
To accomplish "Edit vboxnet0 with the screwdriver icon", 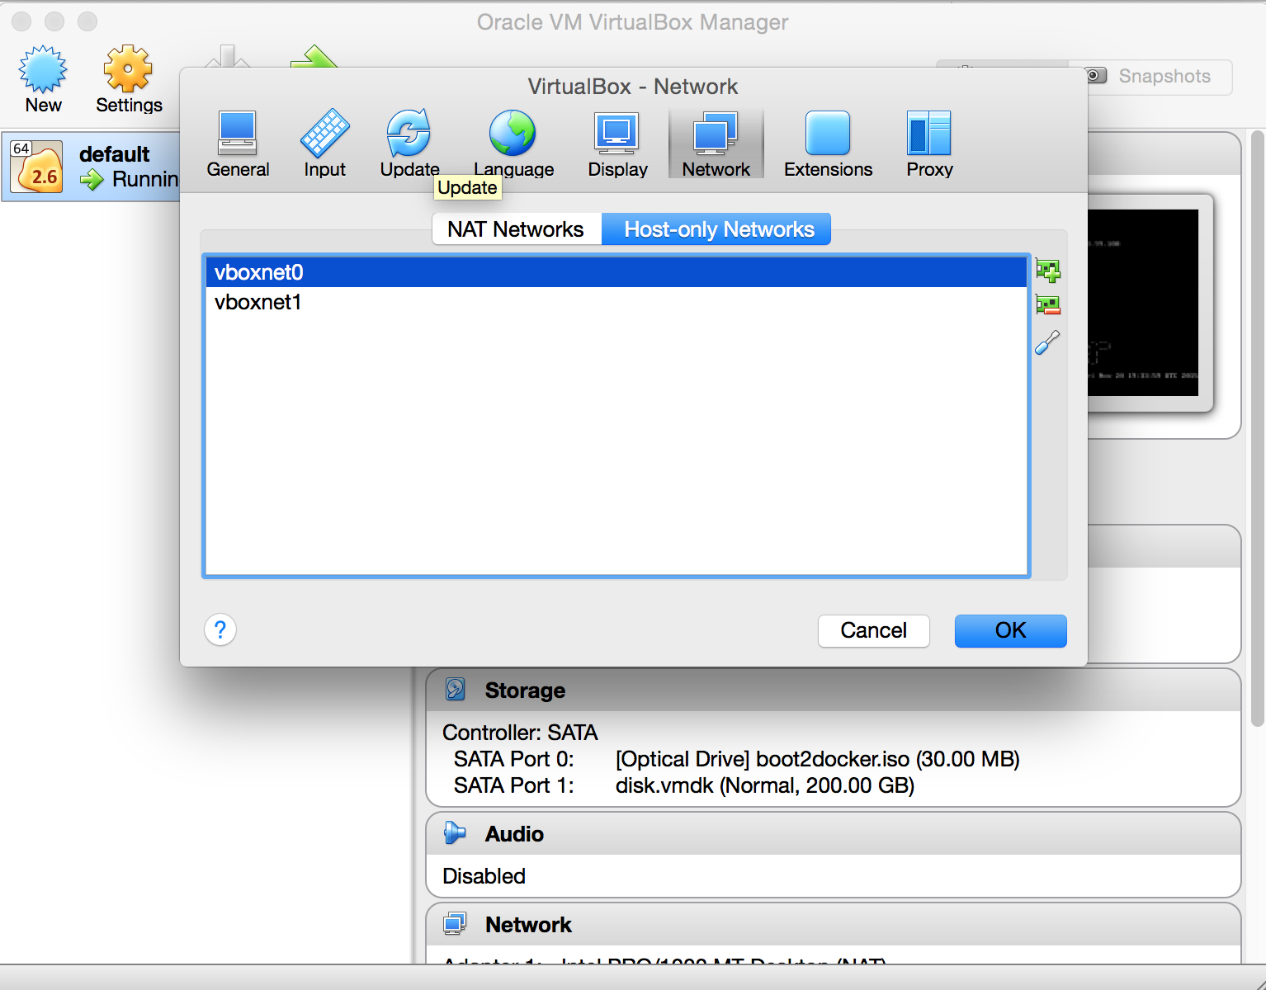I will click(1046, 342).
